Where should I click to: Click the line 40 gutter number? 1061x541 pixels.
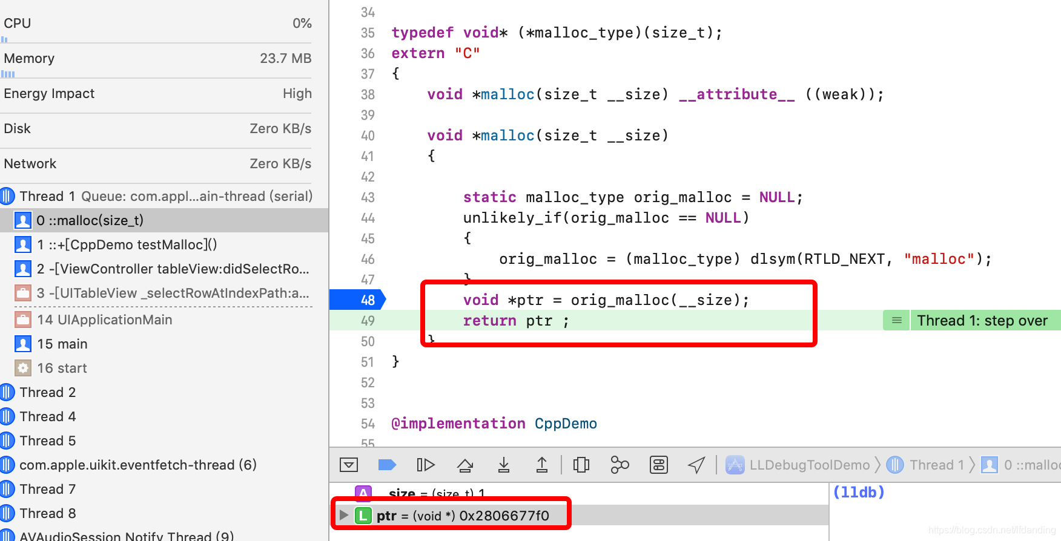tap(368, 136)
